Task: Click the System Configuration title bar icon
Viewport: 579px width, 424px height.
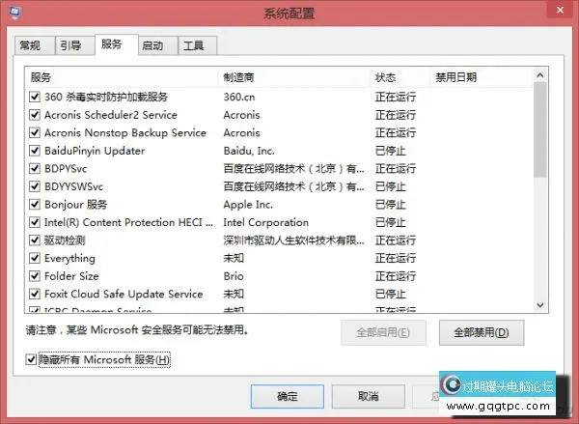Action: tap(15, 13)
